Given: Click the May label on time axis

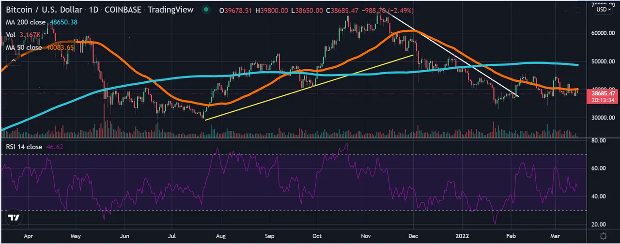Looking at the screenshot, I should click(x=75, y=237).
